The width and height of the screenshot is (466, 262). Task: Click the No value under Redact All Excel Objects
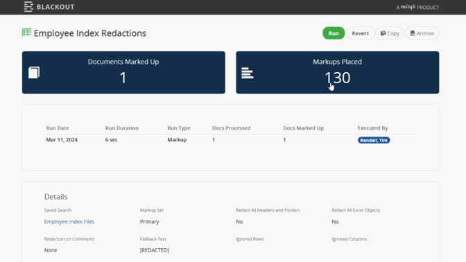[335, 222]
